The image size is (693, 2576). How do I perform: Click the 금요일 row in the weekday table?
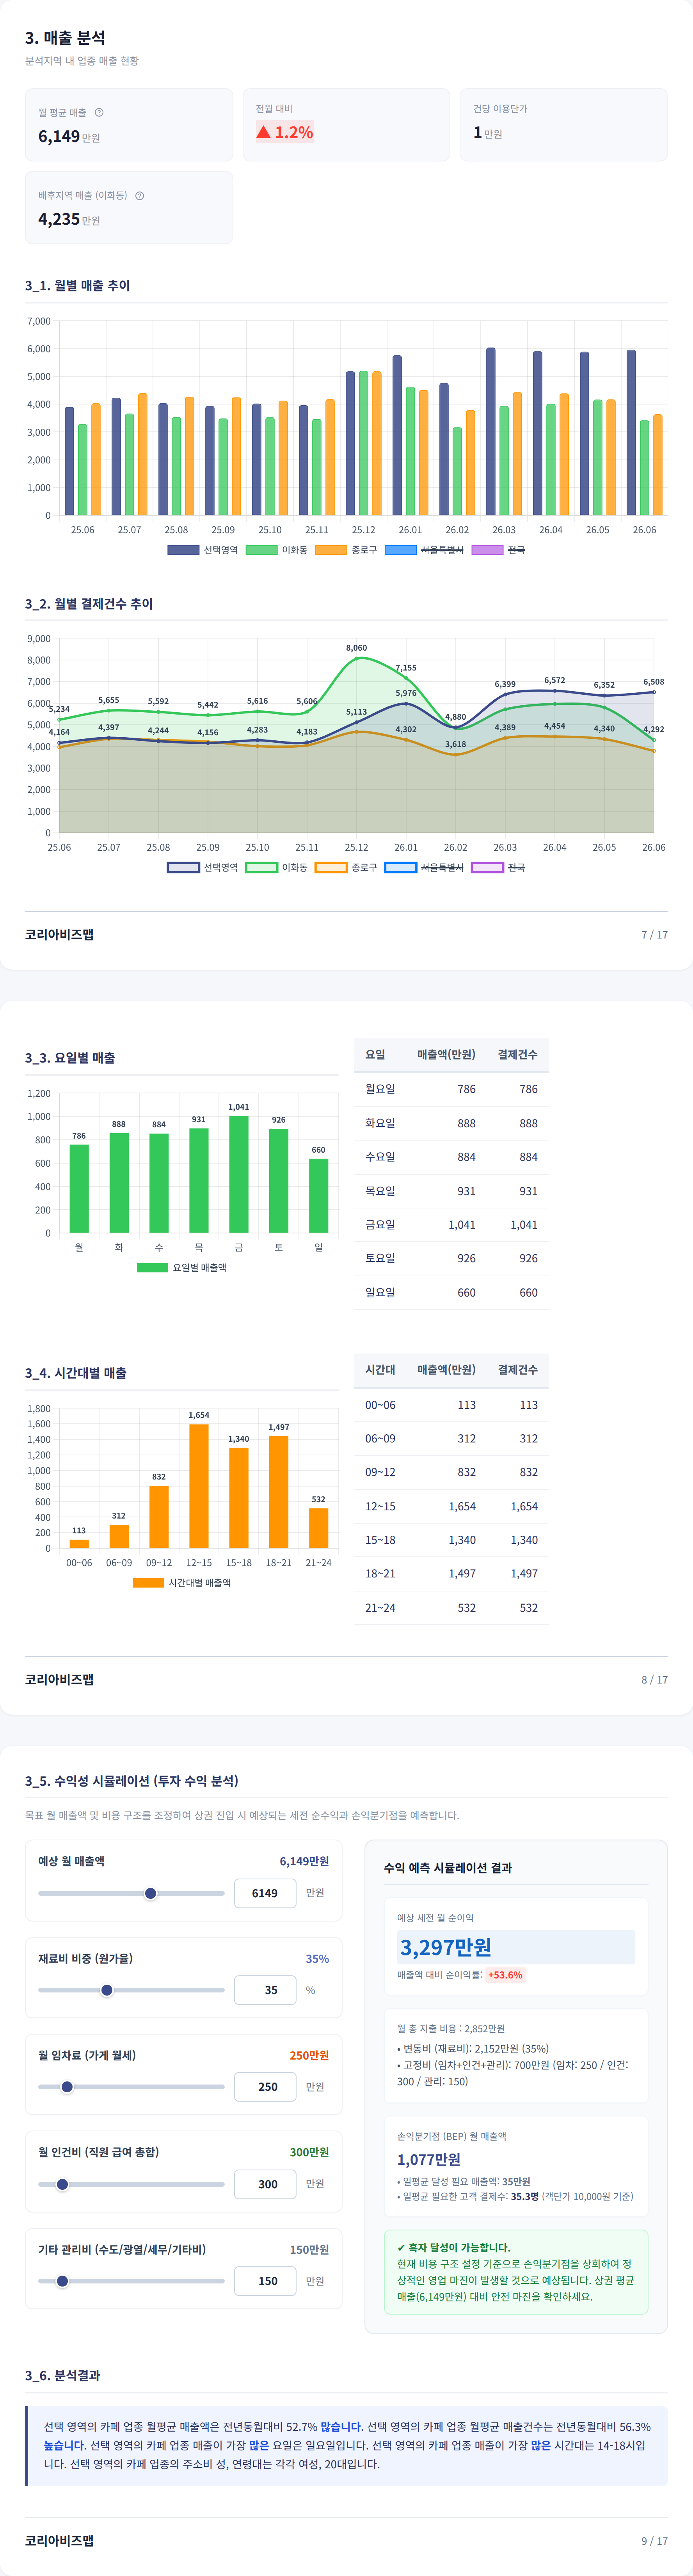click(451, 1225)
